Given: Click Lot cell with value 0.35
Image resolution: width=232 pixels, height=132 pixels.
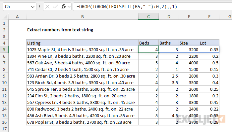Looking at the screenshot, I should [x=209, y=49].
